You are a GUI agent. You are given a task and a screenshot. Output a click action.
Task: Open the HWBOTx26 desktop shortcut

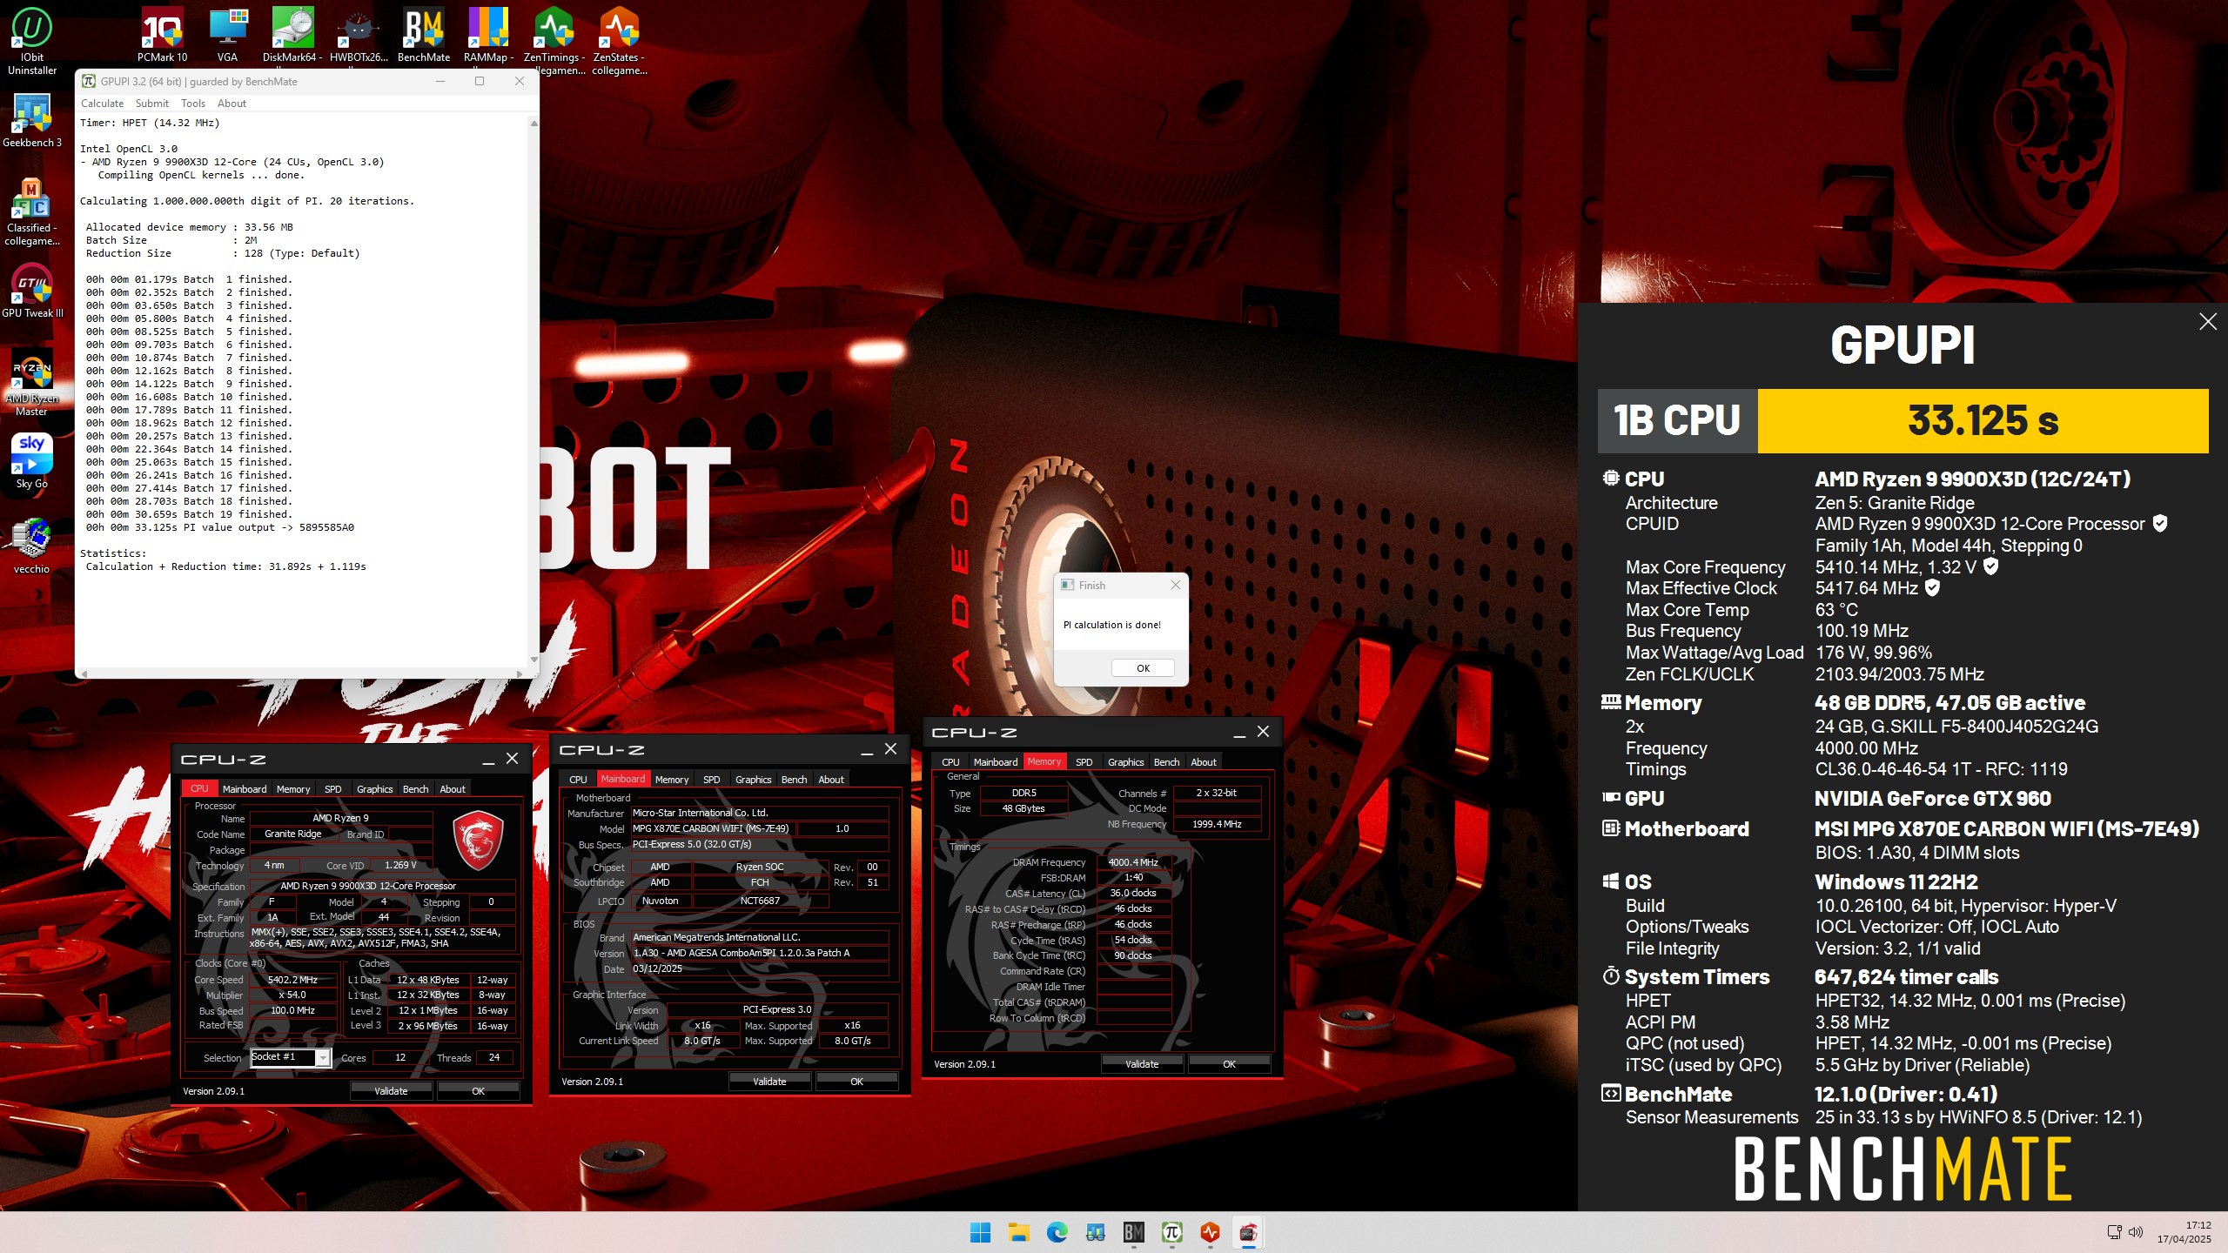[359, 35]
